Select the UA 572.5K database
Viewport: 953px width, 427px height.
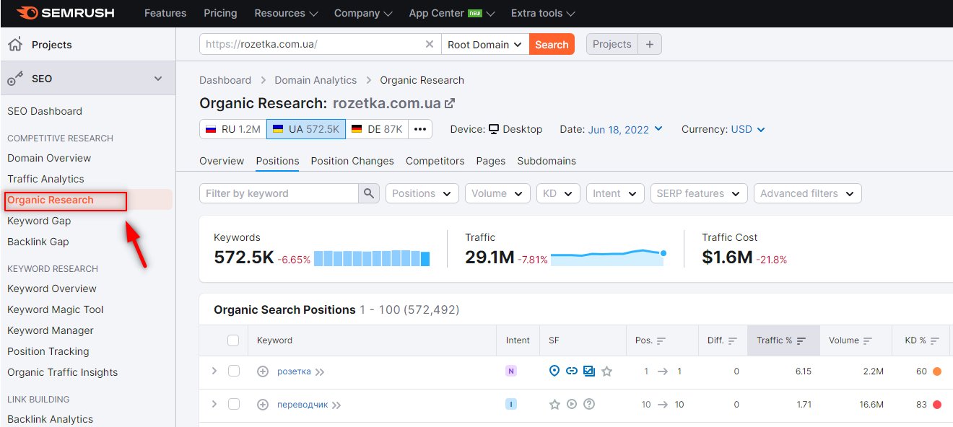pyautogui.click(x=306, y=129)
